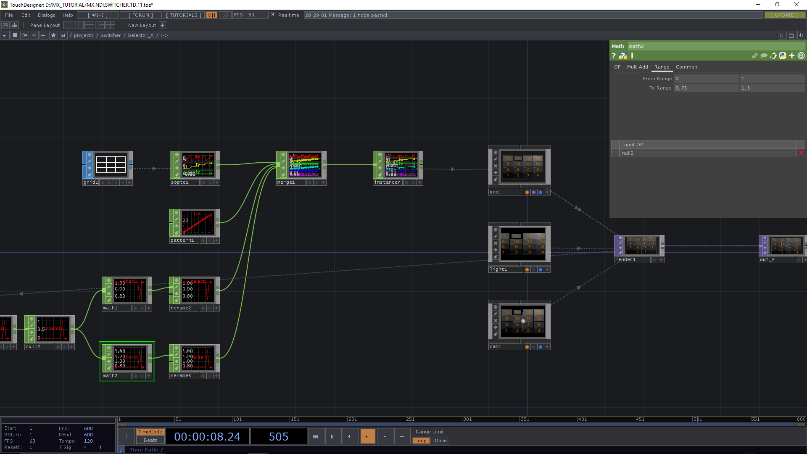The width and height of the screenshot is (807, 454).
Task: Go to home network icon
Action: pos(63,35)
